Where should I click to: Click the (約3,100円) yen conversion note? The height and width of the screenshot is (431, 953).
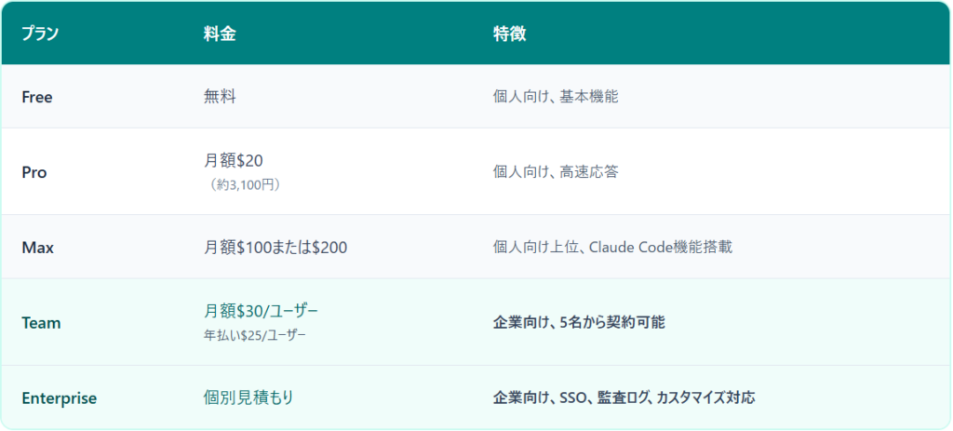[x=245, y=184]
